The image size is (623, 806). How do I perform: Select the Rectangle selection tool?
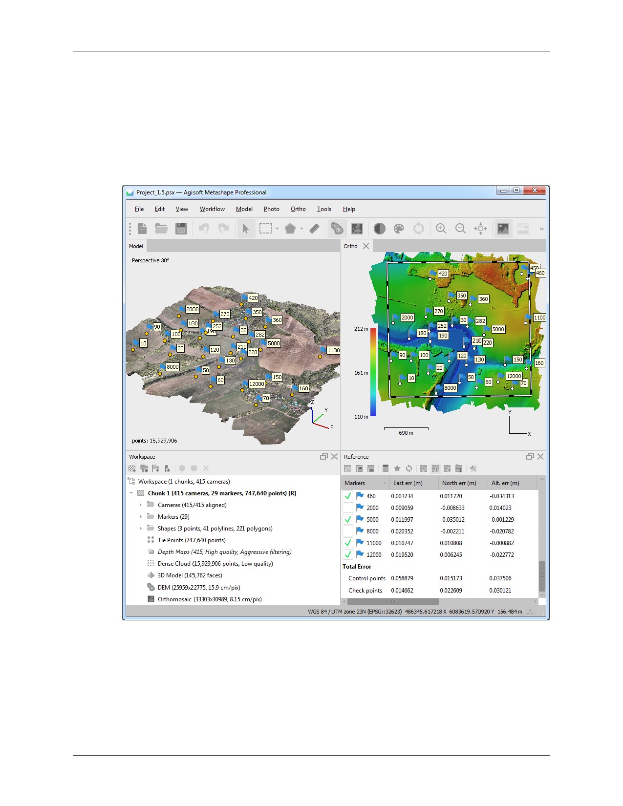[266, 229]
